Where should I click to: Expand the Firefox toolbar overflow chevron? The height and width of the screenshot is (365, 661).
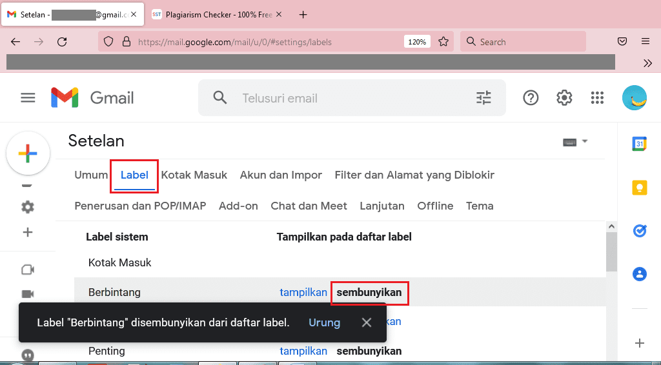(x=647, y=63)
